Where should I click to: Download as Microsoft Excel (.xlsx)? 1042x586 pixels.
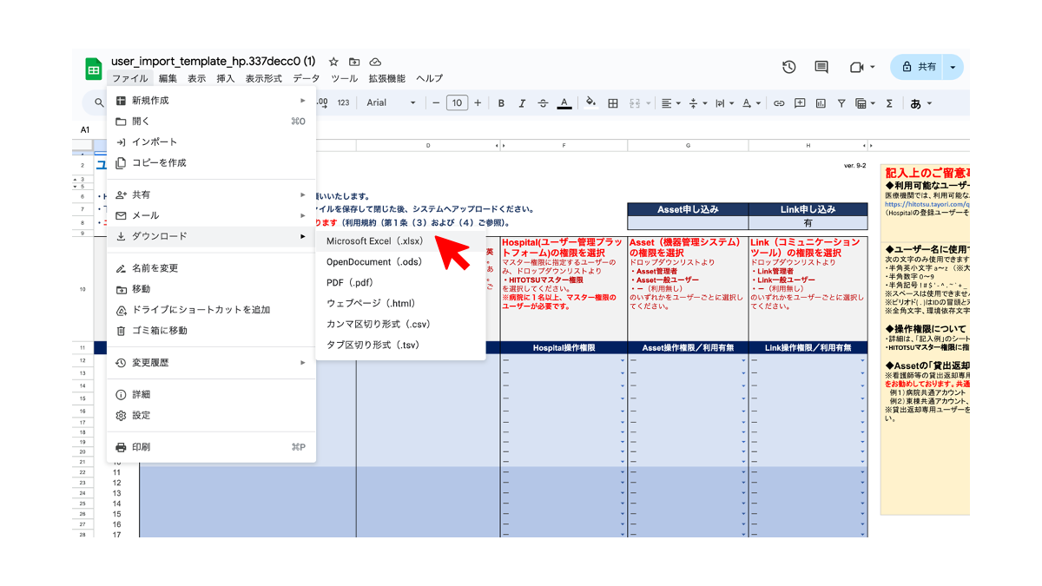(374, 241)
